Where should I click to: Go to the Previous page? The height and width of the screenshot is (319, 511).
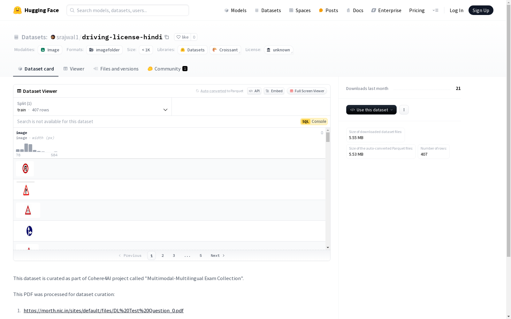(x=130, y=256)
